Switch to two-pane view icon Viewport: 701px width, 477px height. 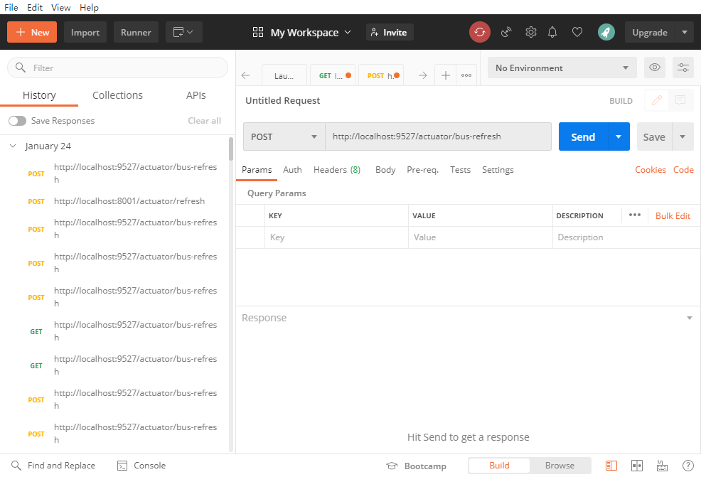tap(636, 466)
